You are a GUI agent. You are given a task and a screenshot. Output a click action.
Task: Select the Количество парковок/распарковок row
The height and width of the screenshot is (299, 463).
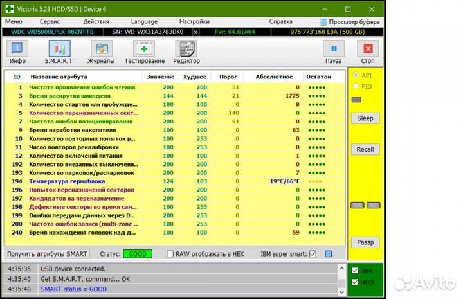click(174, 173)
